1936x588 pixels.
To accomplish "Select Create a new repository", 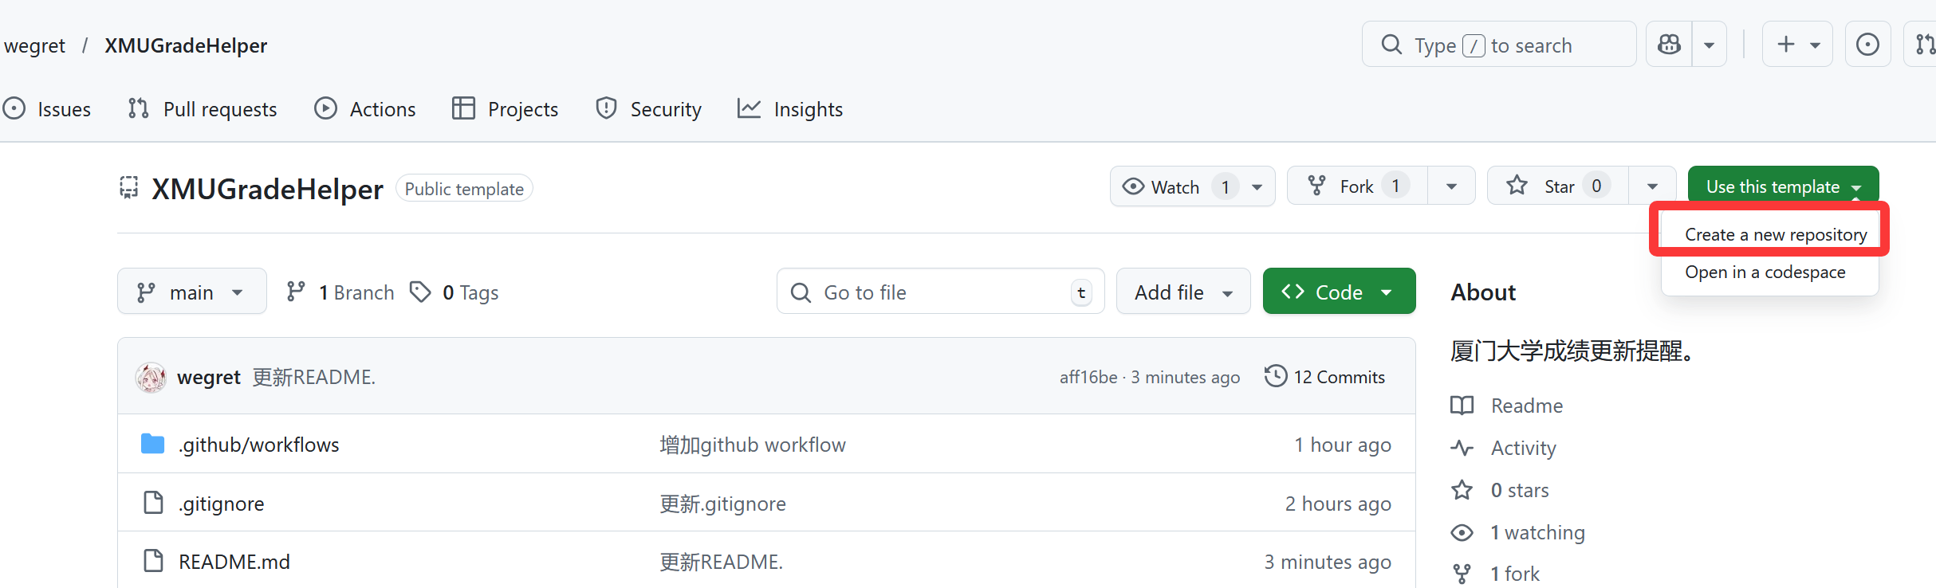I will pyautogui.click(x=1776, y=234).
